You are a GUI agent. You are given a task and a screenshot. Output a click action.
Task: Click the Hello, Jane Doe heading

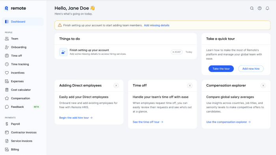point(75,8)
